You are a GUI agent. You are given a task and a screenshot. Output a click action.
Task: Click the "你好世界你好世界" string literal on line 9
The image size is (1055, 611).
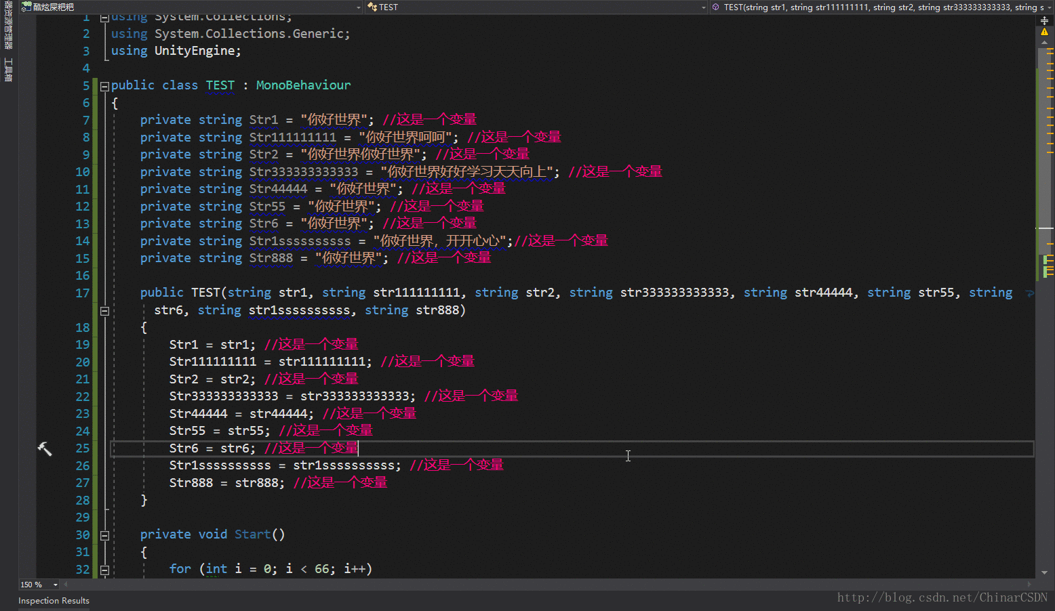[361, 154]
